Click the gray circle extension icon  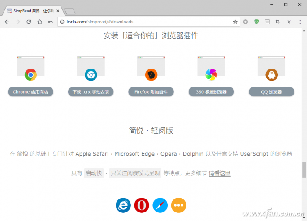pyautogui.click(x=246, y=22)
